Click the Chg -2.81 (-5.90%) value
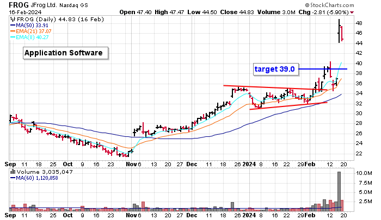This screenshot has width=381, height=220. (x=323, y=12)
